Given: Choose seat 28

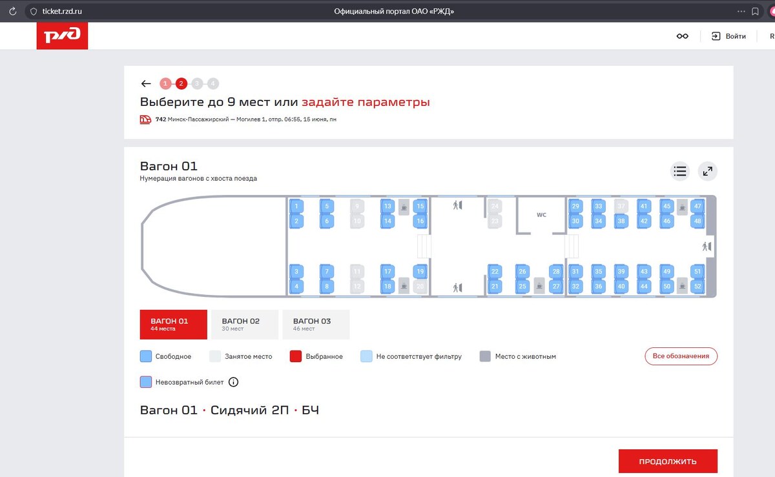Looking at the screenshot, I should pyautogui.click(x=556, y=272).
